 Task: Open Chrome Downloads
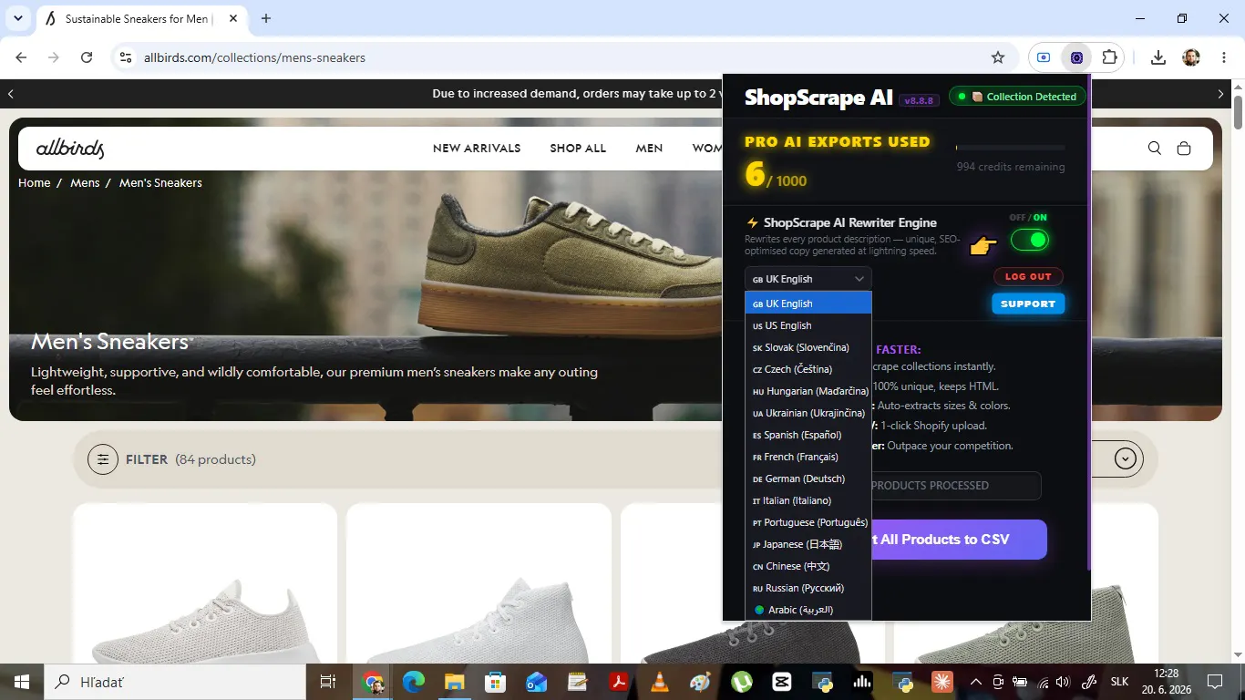(x=1158, y=57)
